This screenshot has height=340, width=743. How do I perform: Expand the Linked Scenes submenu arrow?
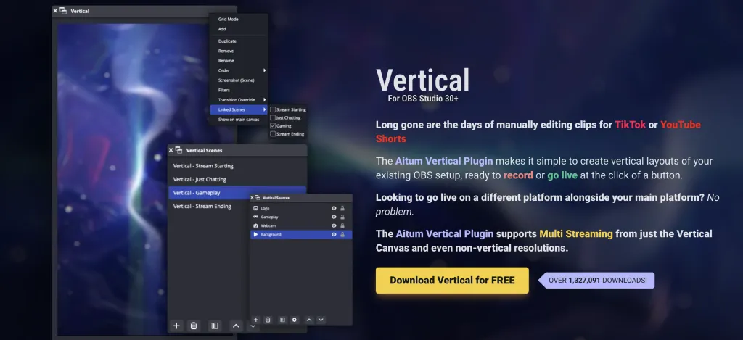[264, 109]
